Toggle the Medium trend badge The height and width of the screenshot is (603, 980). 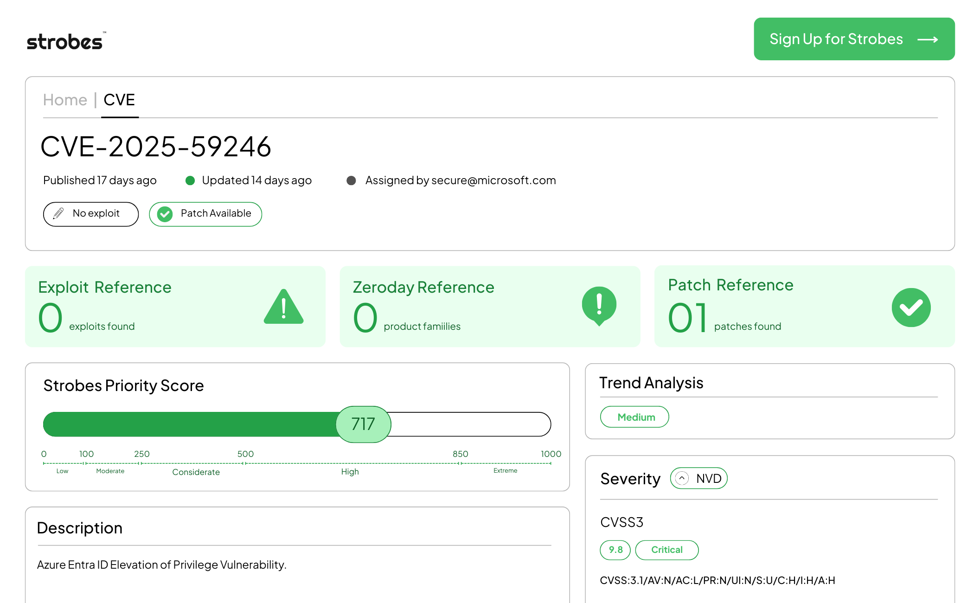(634, 417)
